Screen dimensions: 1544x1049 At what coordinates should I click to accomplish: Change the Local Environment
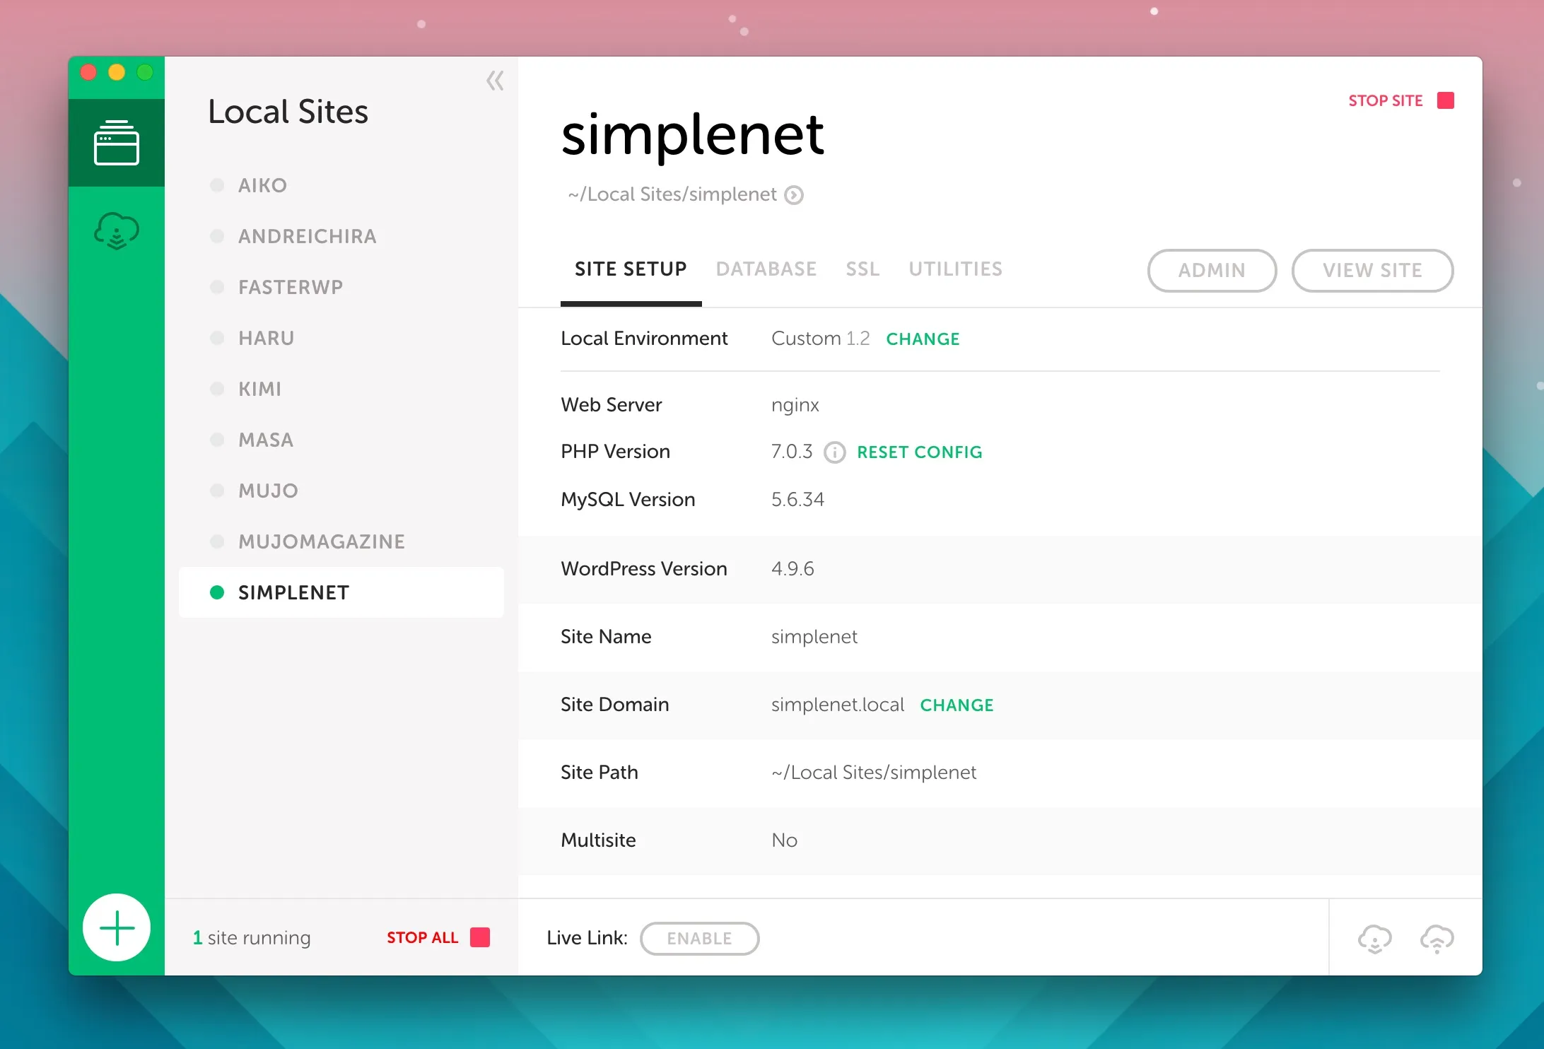click(923, 339)
